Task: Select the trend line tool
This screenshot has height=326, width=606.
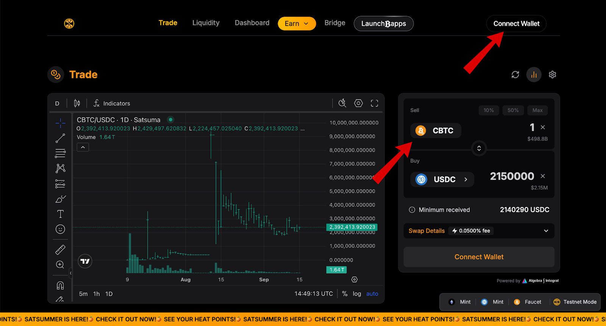Action: [x=60, y=138]
